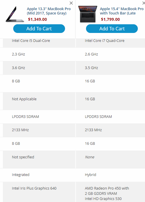Add 13.3" MacBook Pro to cart
This screenshot has height=202, width=145.
39,29
